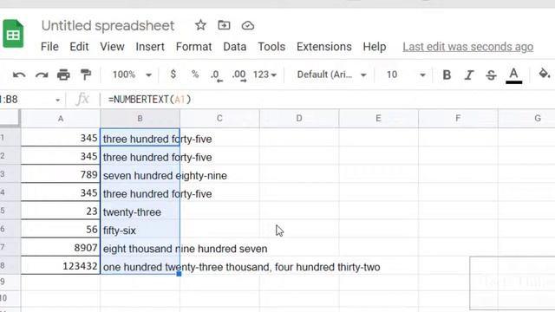Viewport: 555px width, 312px height.
Task: Toggle Bold formatting
Action: point(447,75)
